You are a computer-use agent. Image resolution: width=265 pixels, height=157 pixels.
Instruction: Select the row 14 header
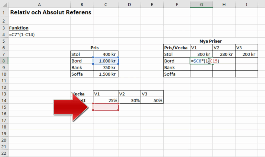click(x=4, y=100)
